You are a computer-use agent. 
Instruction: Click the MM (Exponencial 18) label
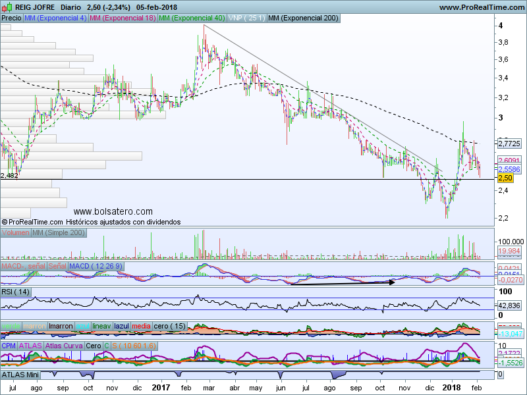point(123,18)
